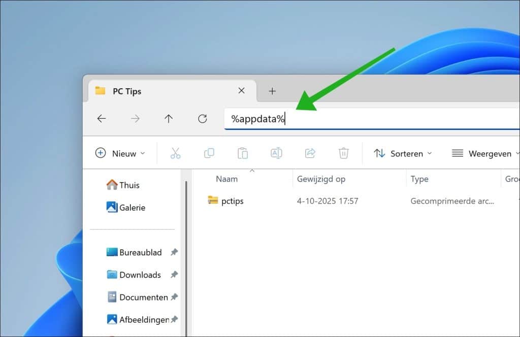520x337 pixels.
Task: Unpin Documenten from the sidebar
Action: pyautogui.click(x=173, y=297)
